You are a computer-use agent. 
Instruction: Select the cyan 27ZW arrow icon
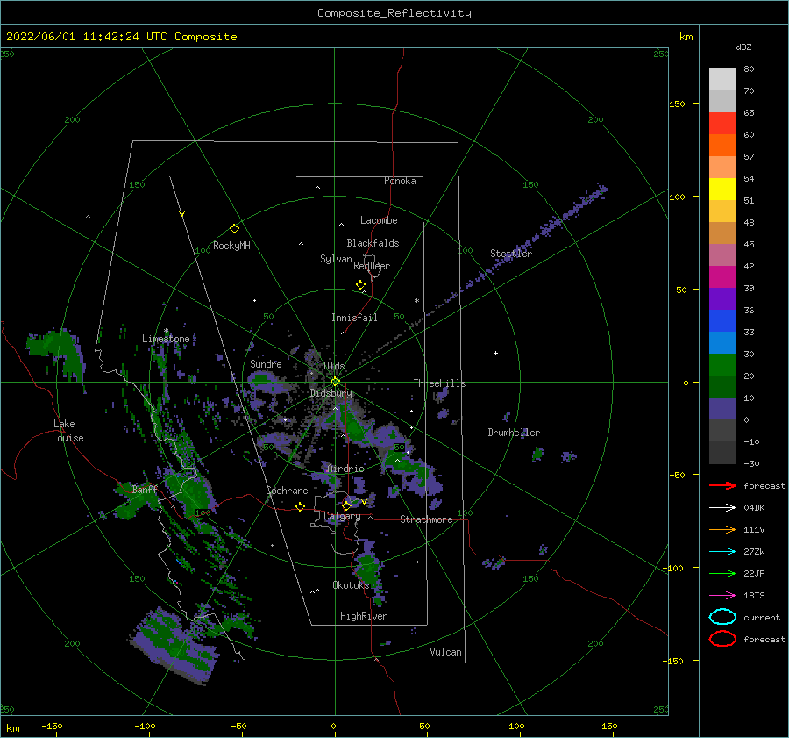(x=722, y=552)
